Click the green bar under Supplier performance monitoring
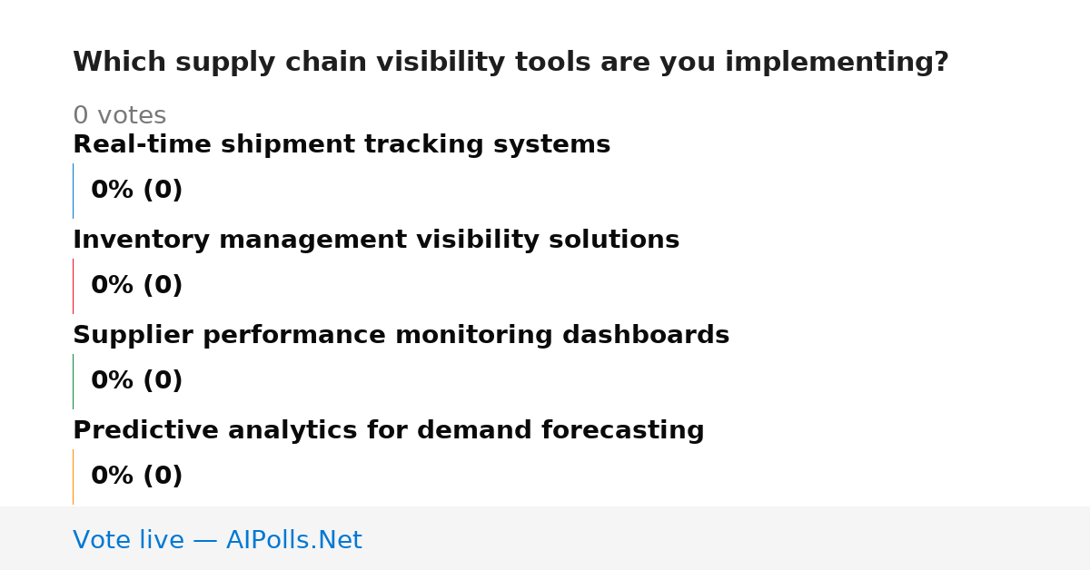Image resolution: width=1090 pixels, height=570 pixels. pos(73,381)
